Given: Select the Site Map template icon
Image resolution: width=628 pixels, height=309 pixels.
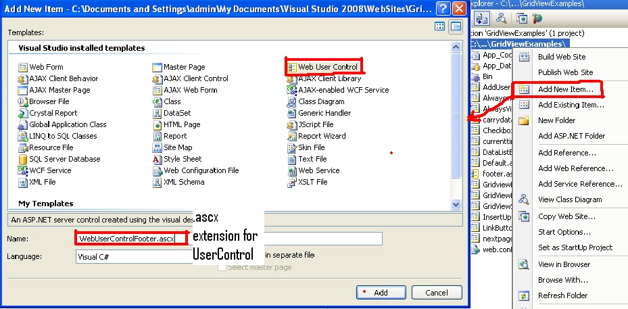Looking at the screenshot, I should tap(157, 147).
